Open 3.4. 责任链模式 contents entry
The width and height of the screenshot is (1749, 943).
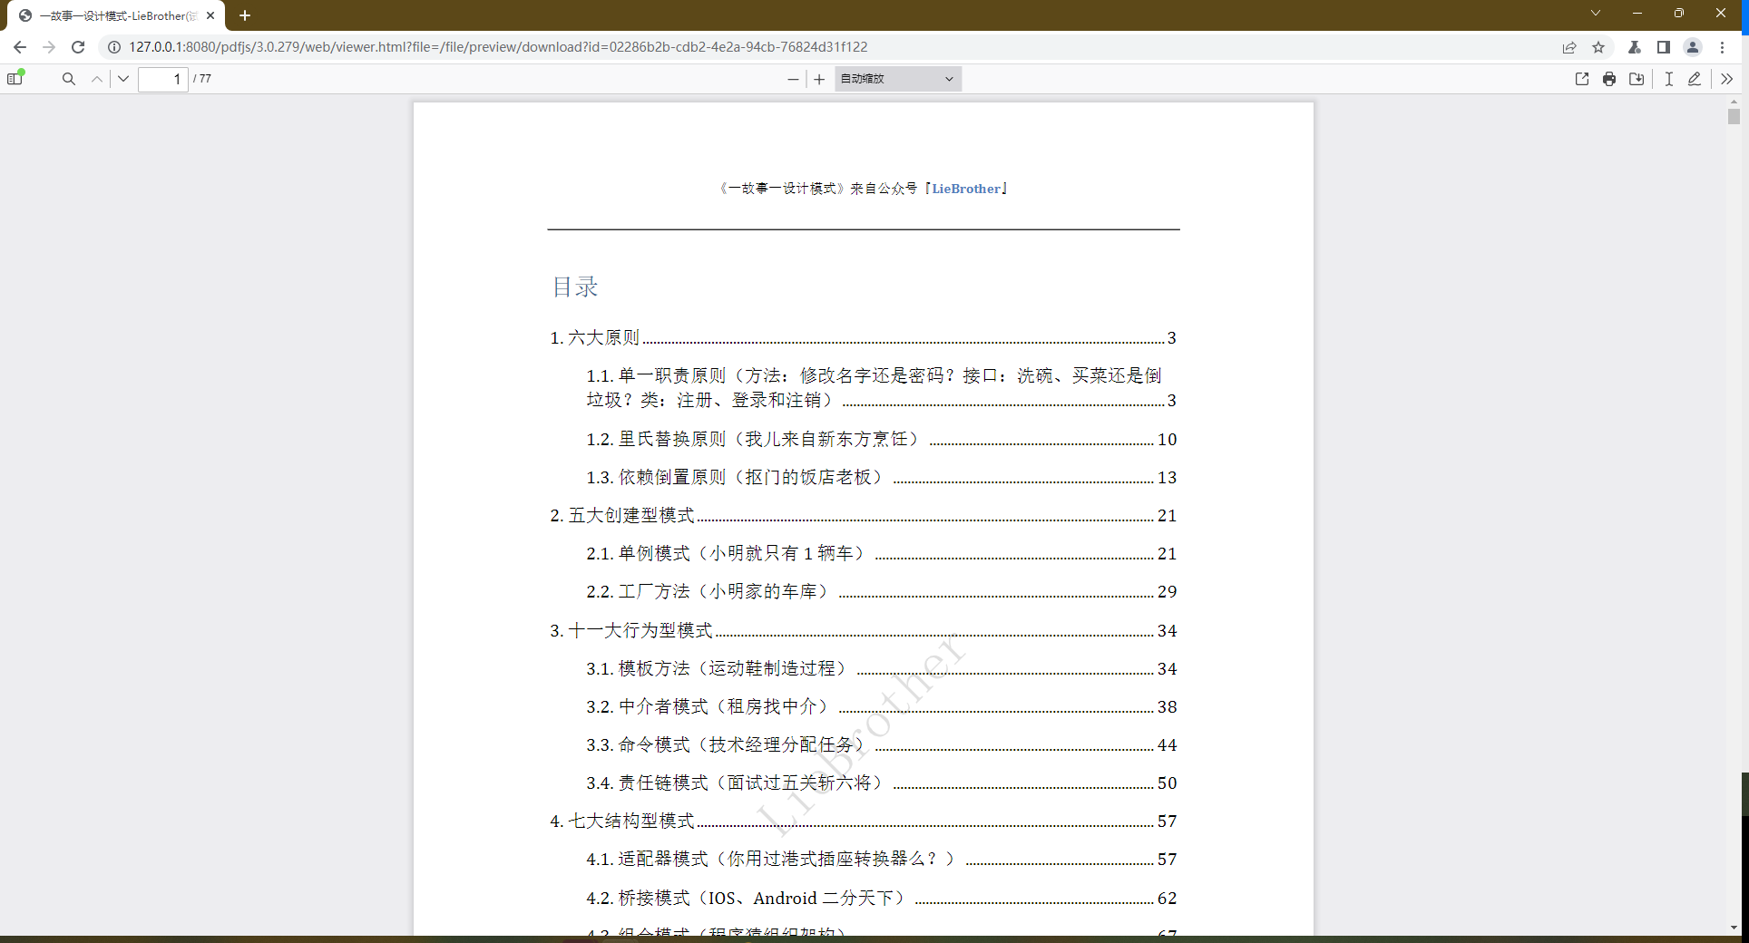881,783
